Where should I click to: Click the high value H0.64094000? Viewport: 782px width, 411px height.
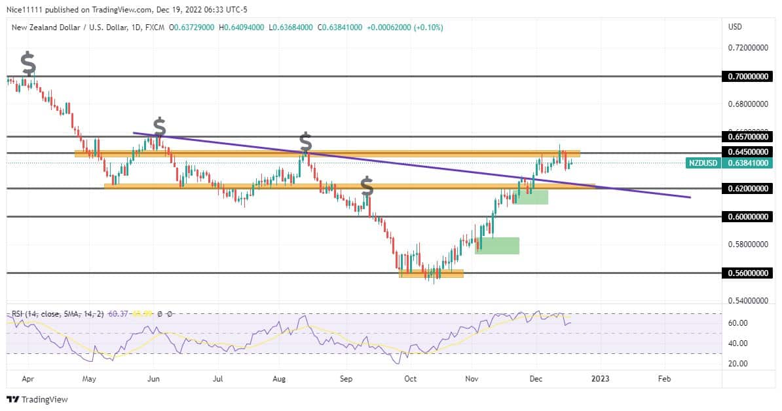[x=242, y=28]
